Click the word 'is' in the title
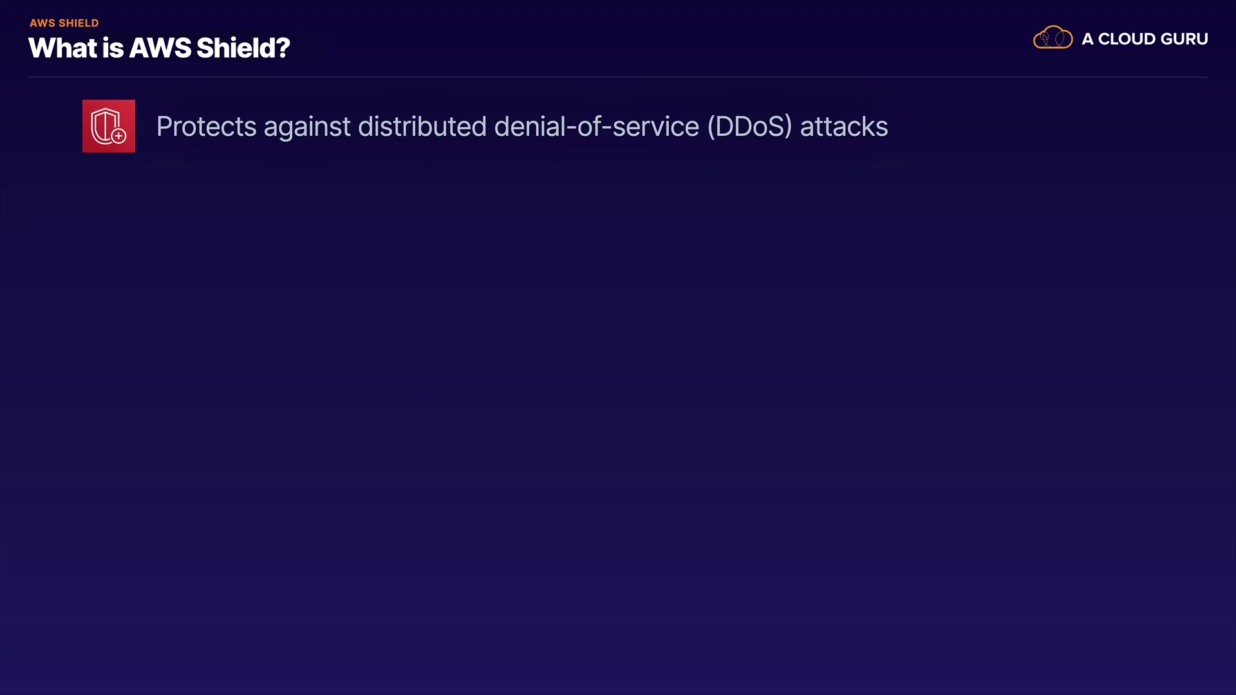 [112, 48]
